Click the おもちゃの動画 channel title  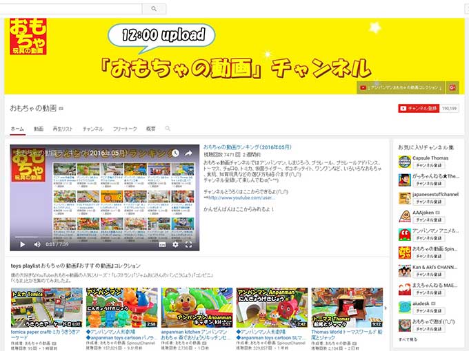pyautogui.click(x=33, y=108)
